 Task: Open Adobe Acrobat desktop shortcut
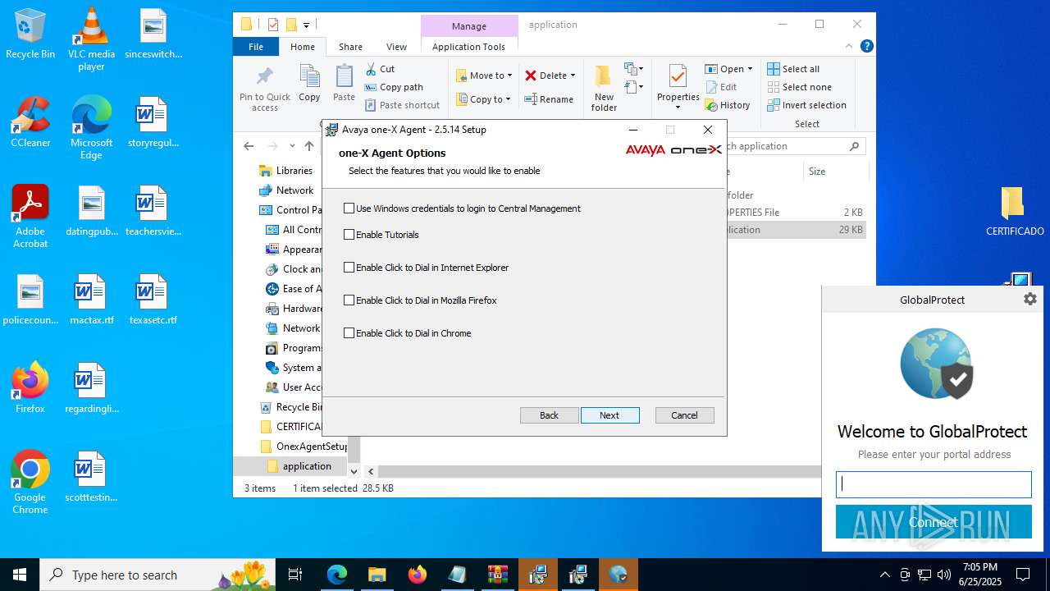click(30, 216)
